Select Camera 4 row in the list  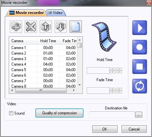click(x=43, y=64)
